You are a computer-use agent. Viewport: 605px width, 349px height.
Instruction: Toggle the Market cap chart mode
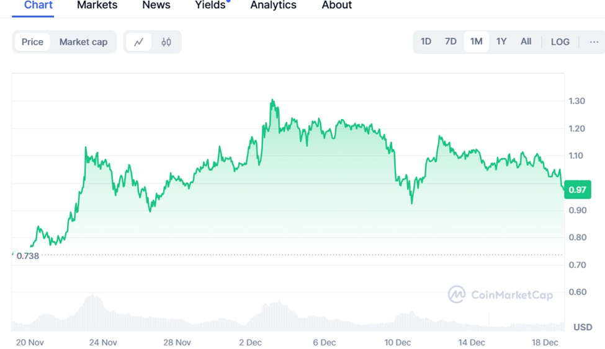pos(83,42)
